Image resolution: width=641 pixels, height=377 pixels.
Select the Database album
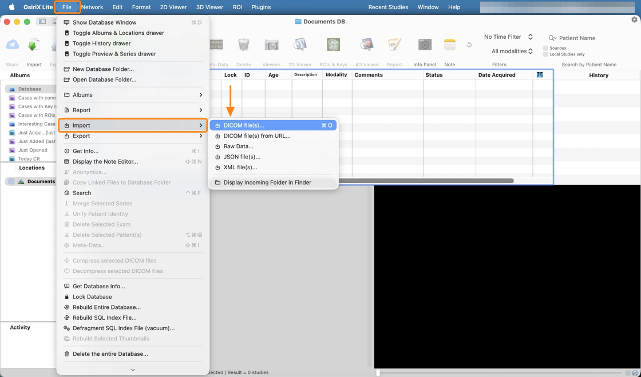(31, 89)
